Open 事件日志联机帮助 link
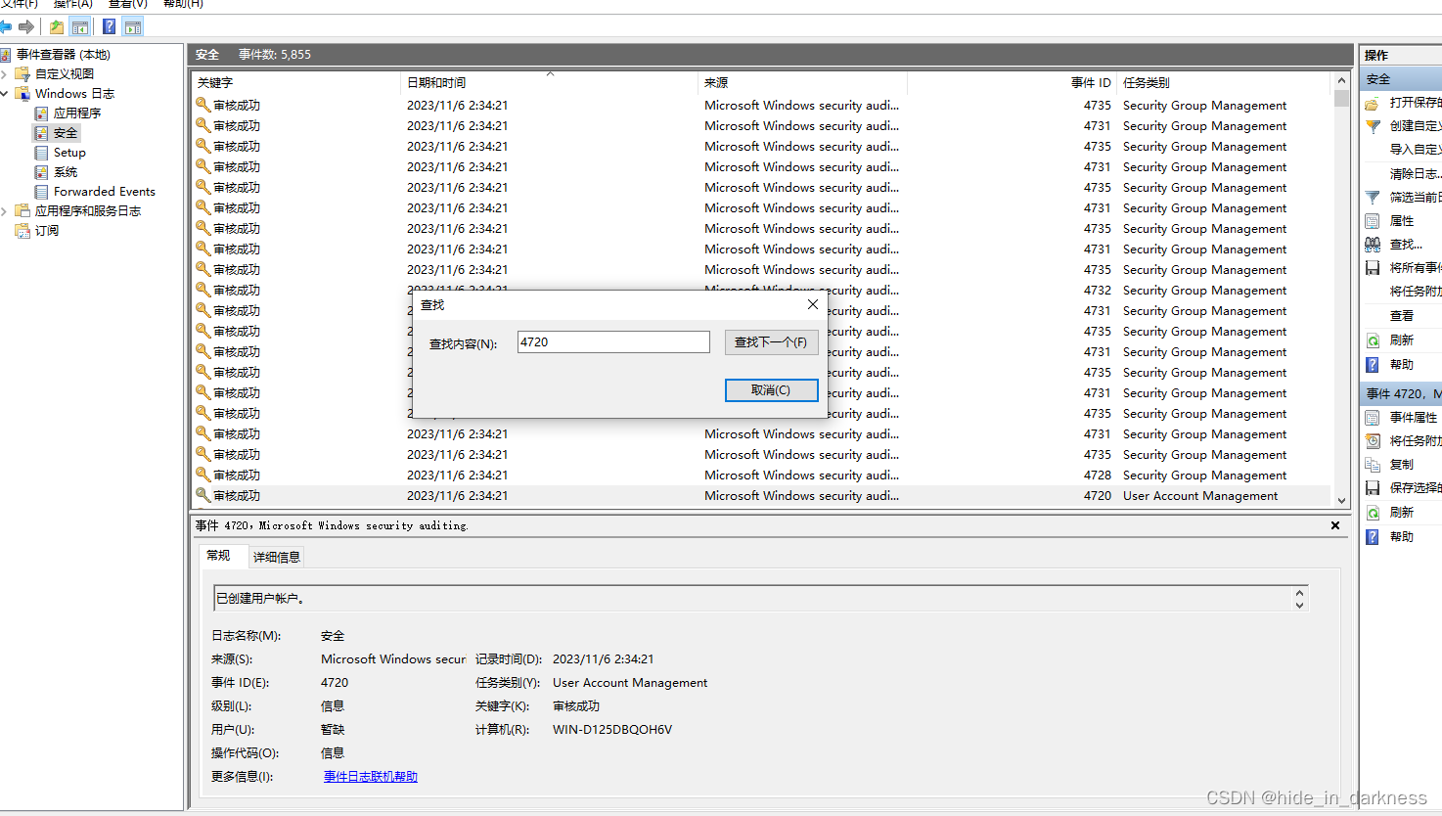The image size is (1442, 816). 371,777
